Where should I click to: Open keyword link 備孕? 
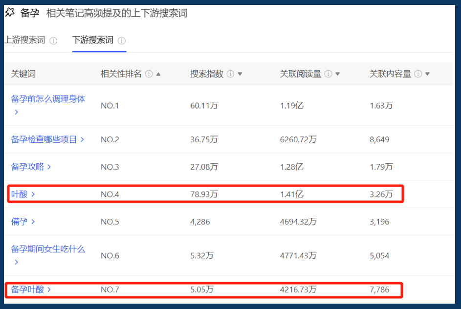tap(19, 222)
